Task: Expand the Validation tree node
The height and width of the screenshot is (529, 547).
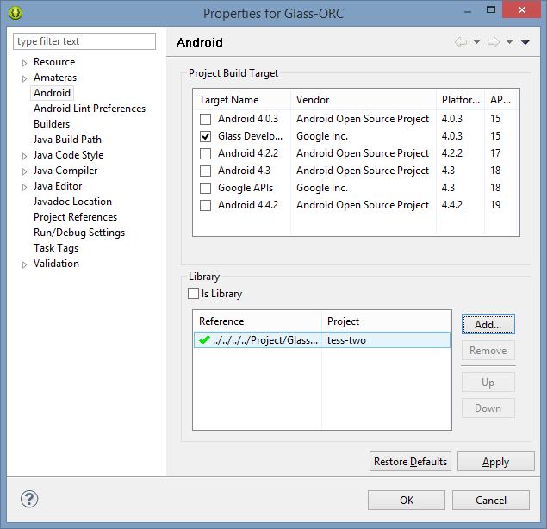Action: click(24, 264)
